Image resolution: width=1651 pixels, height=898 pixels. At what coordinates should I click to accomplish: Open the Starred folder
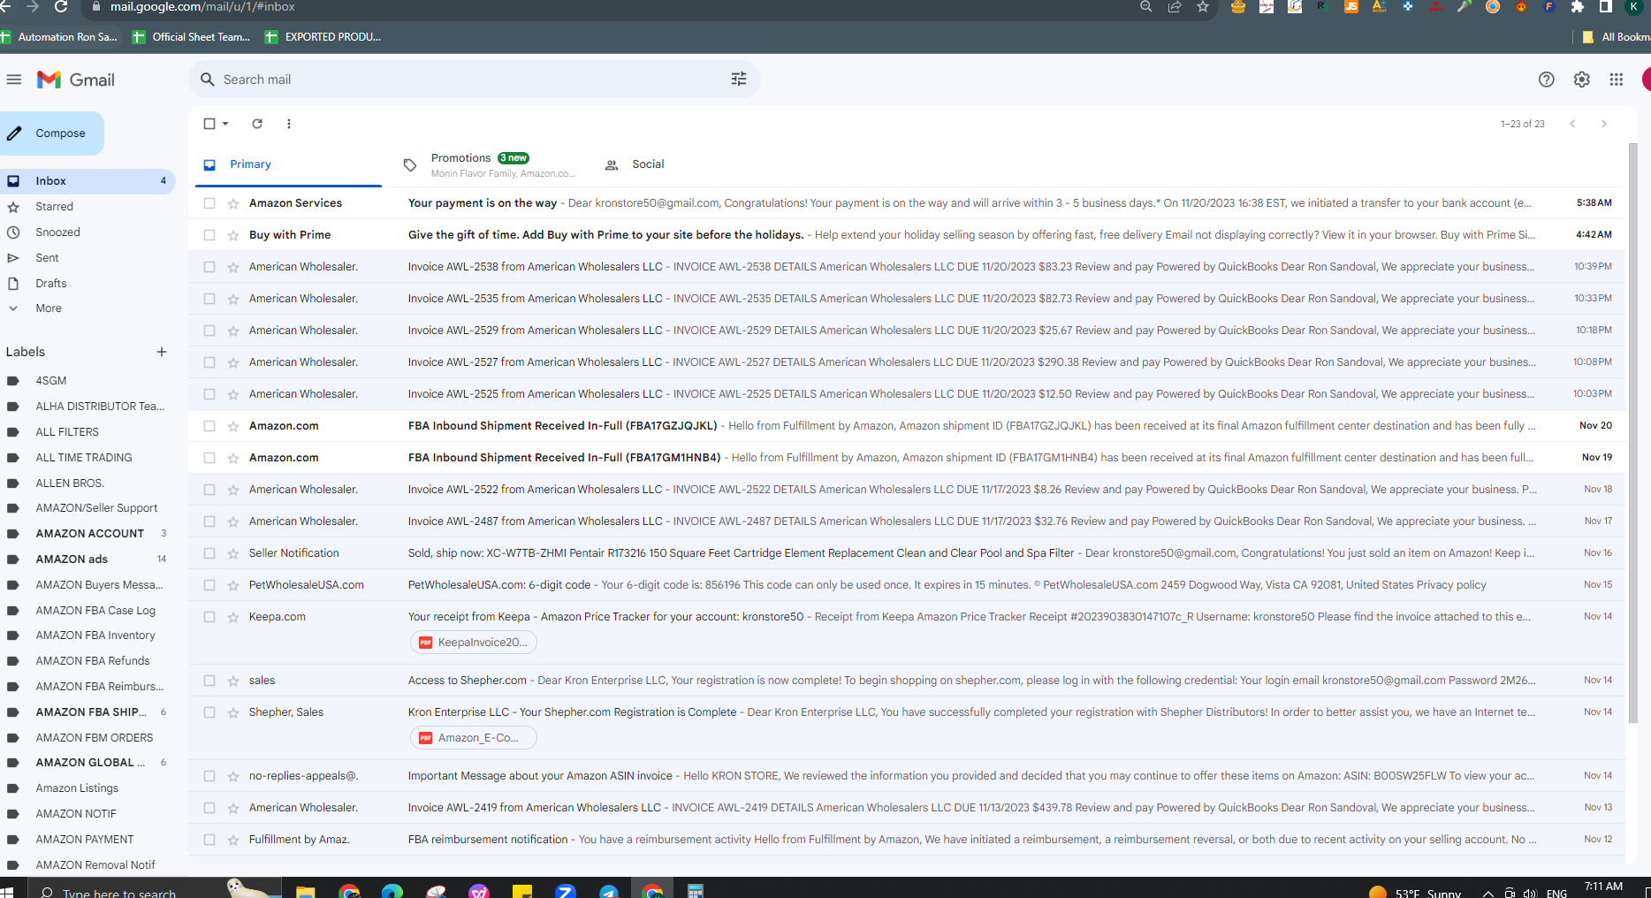(54, 207)
